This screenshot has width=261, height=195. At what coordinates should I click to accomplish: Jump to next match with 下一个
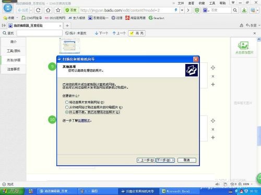[x=102, y=33]
